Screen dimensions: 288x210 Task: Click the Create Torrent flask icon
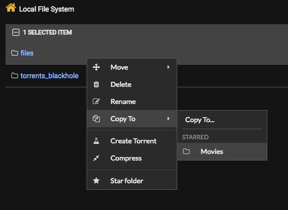point(96,141)
